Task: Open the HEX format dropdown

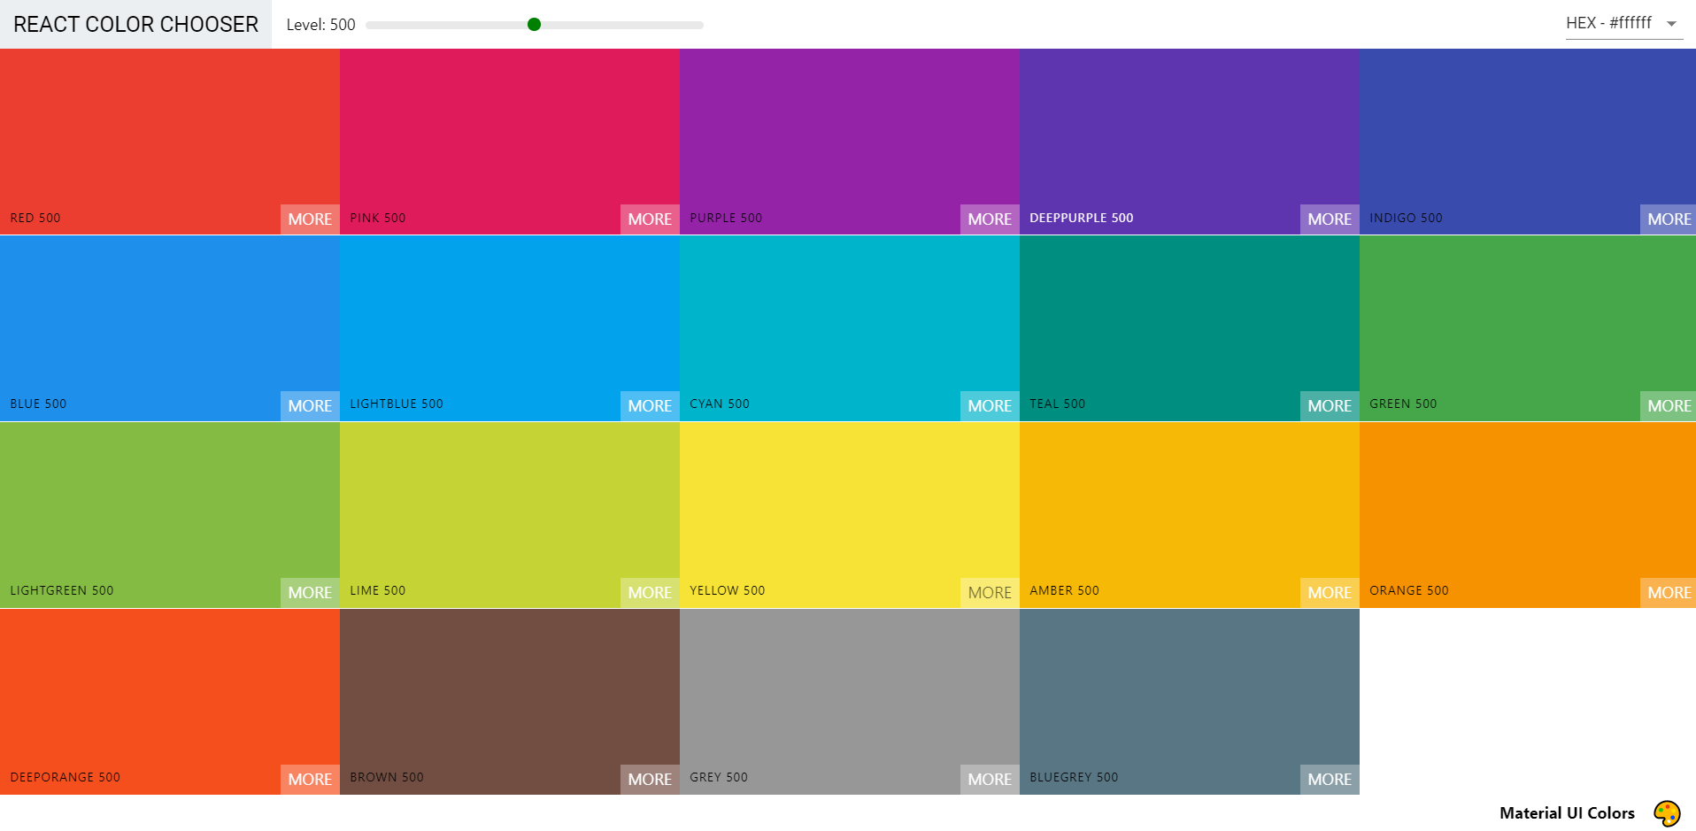Action: click(1611, 23)
